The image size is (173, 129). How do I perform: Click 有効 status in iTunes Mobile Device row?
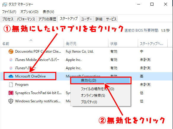(114, 60)
